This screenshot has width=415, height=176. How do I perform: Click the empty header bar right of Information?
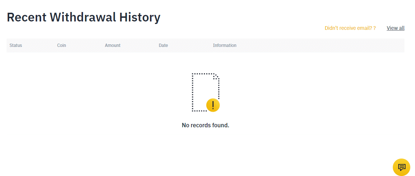pos(320,45)
